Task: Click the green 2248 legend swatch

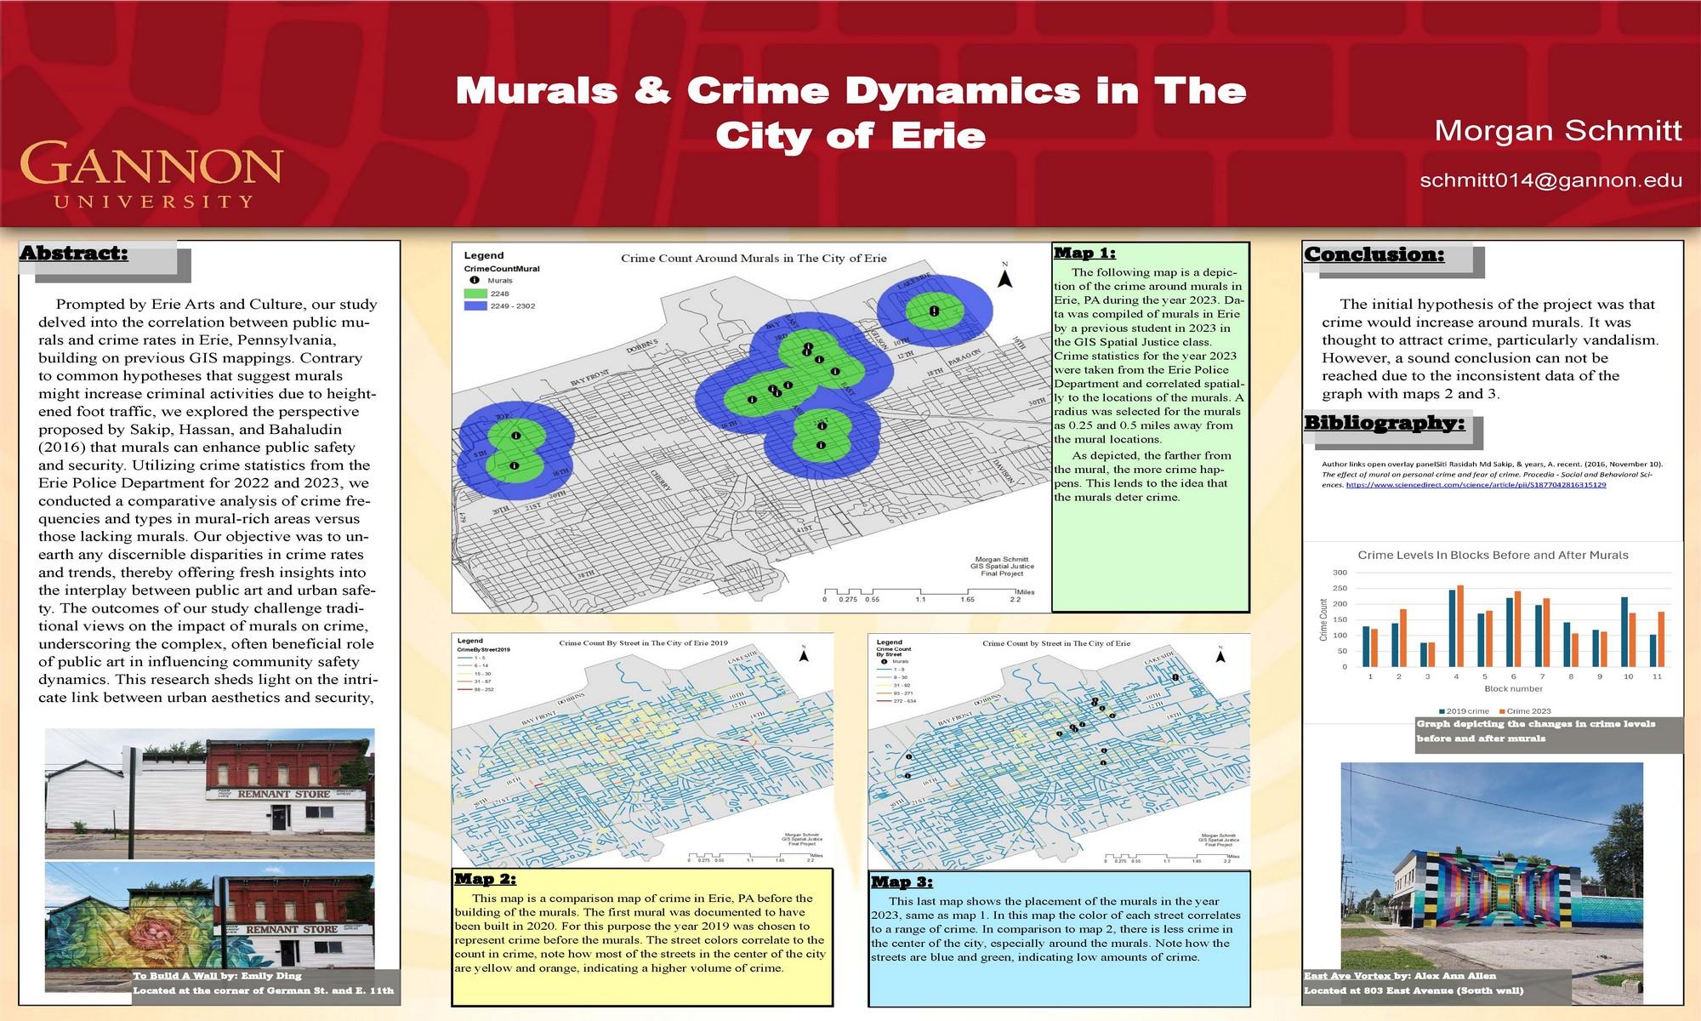Action: (475, 294)
